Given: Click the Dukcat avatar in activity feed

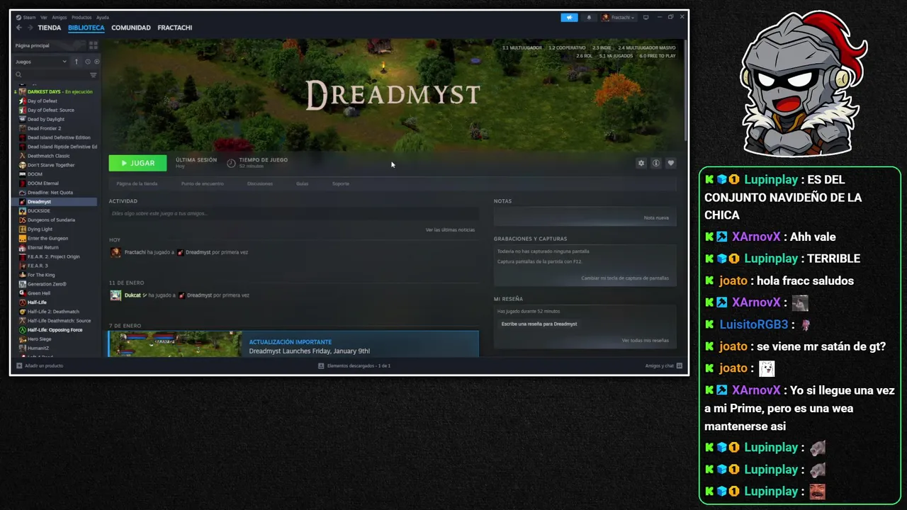Looking at the screenshot, I should (116, 295).
